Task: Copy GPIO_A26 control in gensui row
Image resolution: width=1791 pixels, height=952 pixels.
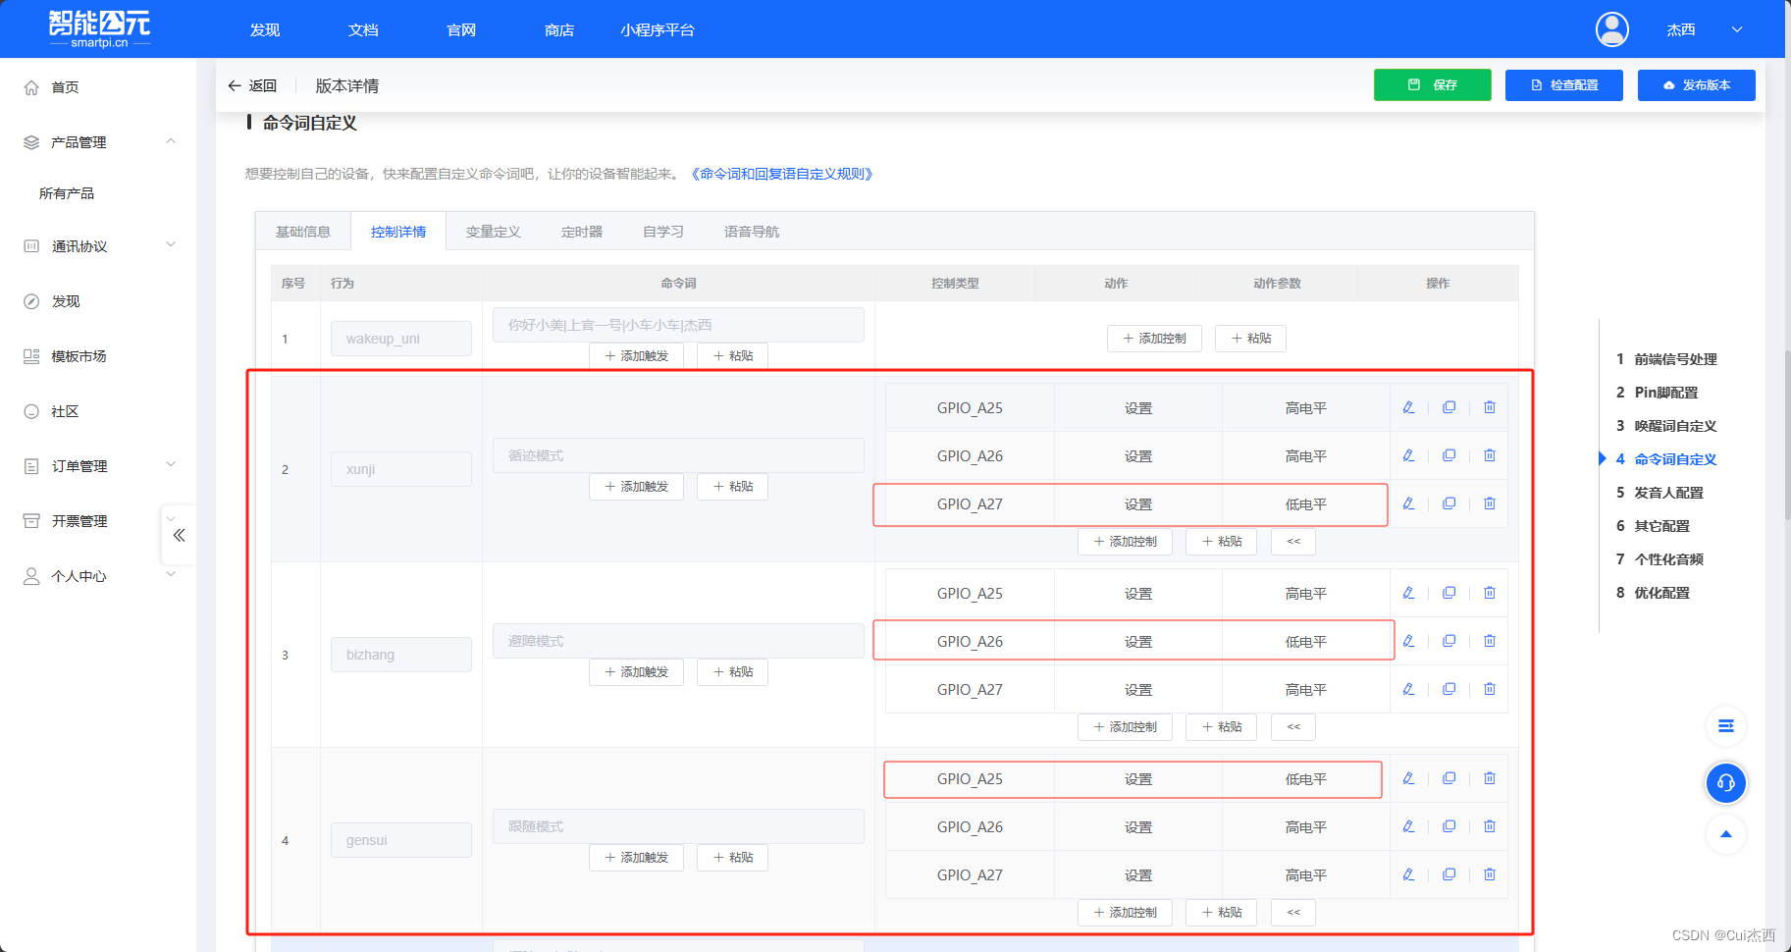Action: click(1449, 826)
